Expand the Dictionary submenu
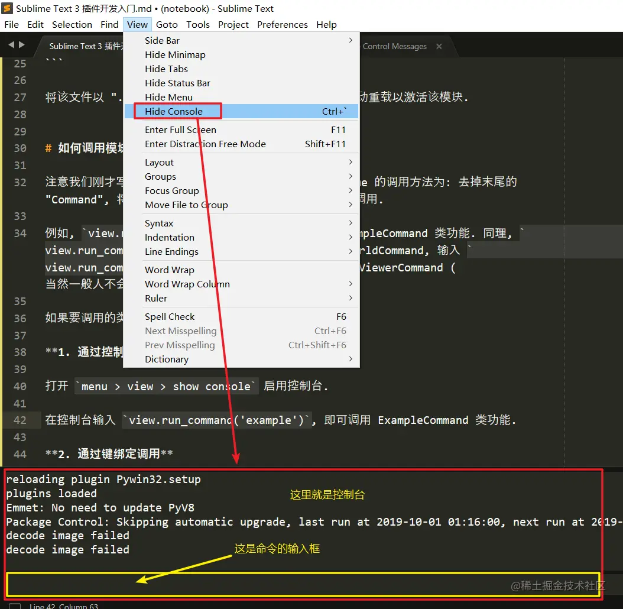Screen dimensions: 623x609 [x=241, y=359]
